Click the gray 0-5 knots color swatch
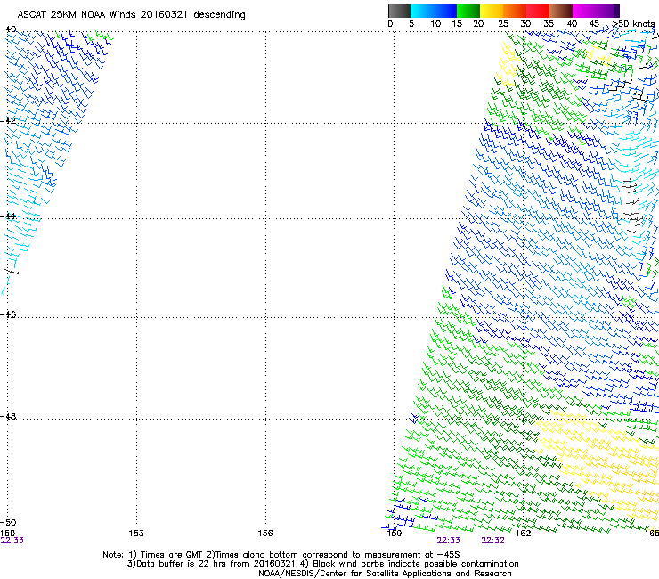Viewport: 659px width, 579px height. (399, 11)
